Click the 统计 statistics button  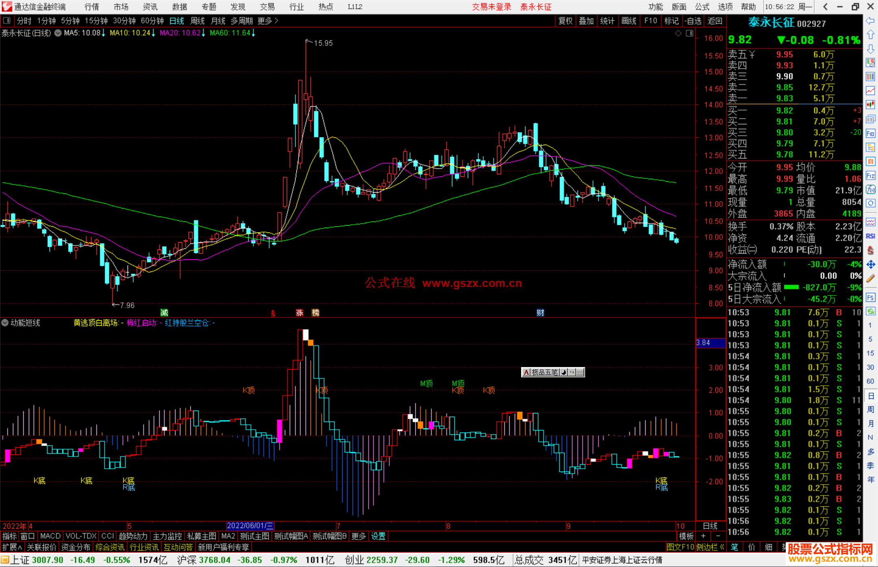point(607,21)
